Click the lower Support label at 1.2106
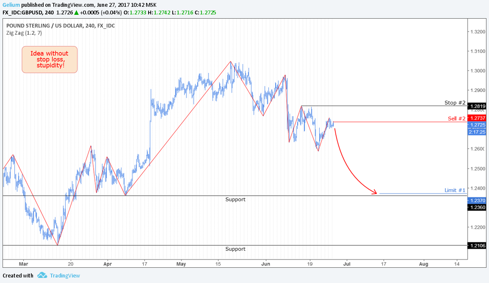This screenshot has height=283, width=489. point(235,249)
